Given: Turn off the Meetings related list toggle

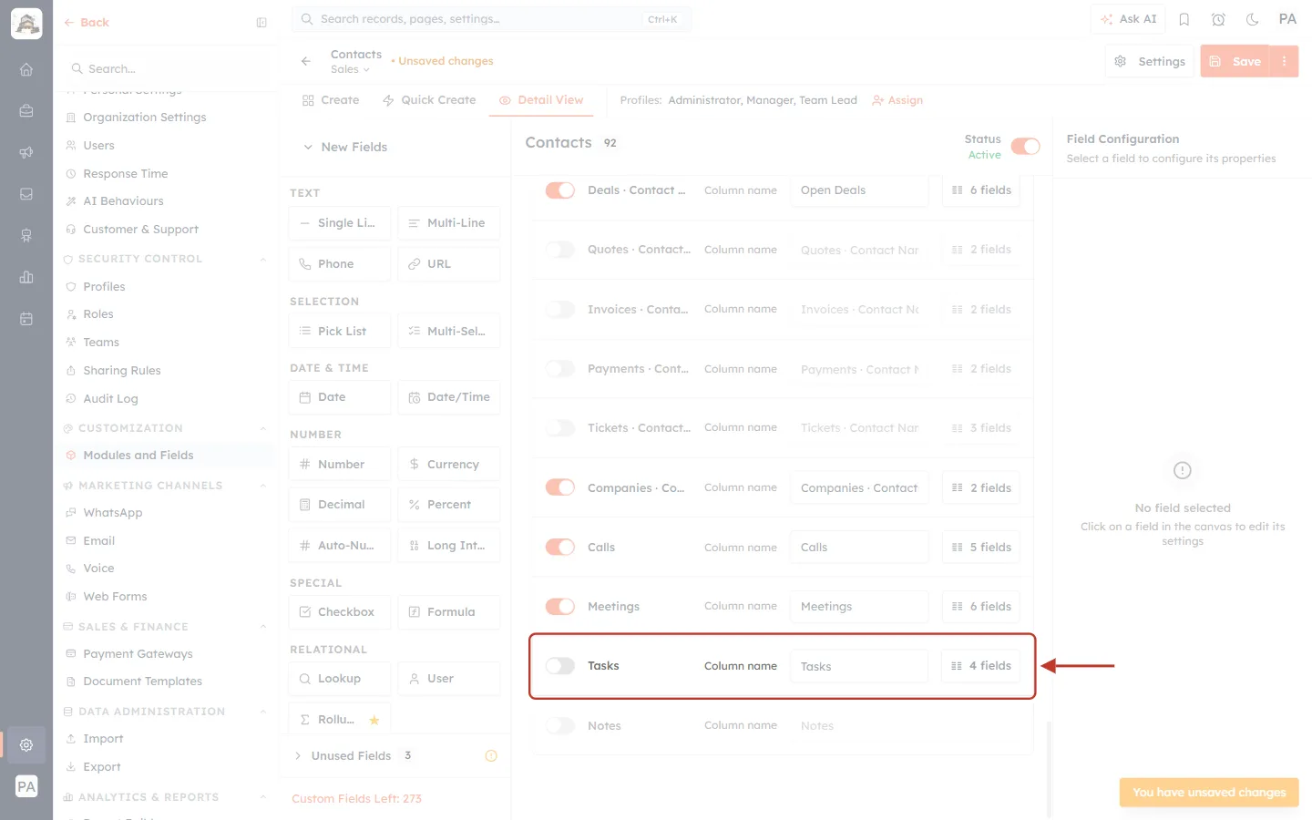Looking at the screenshot, I should 560,606.
